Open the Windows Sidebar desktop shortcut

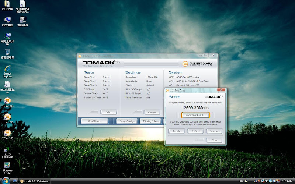7,168
